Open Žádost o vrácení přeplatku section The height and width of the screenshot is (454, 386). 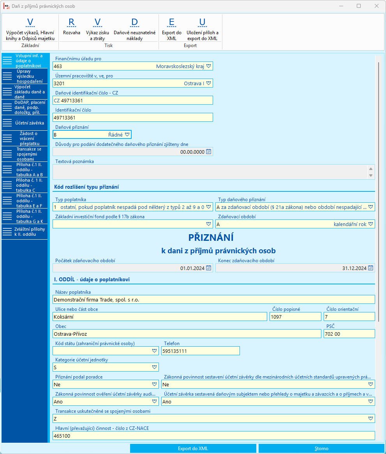point(25,138)
